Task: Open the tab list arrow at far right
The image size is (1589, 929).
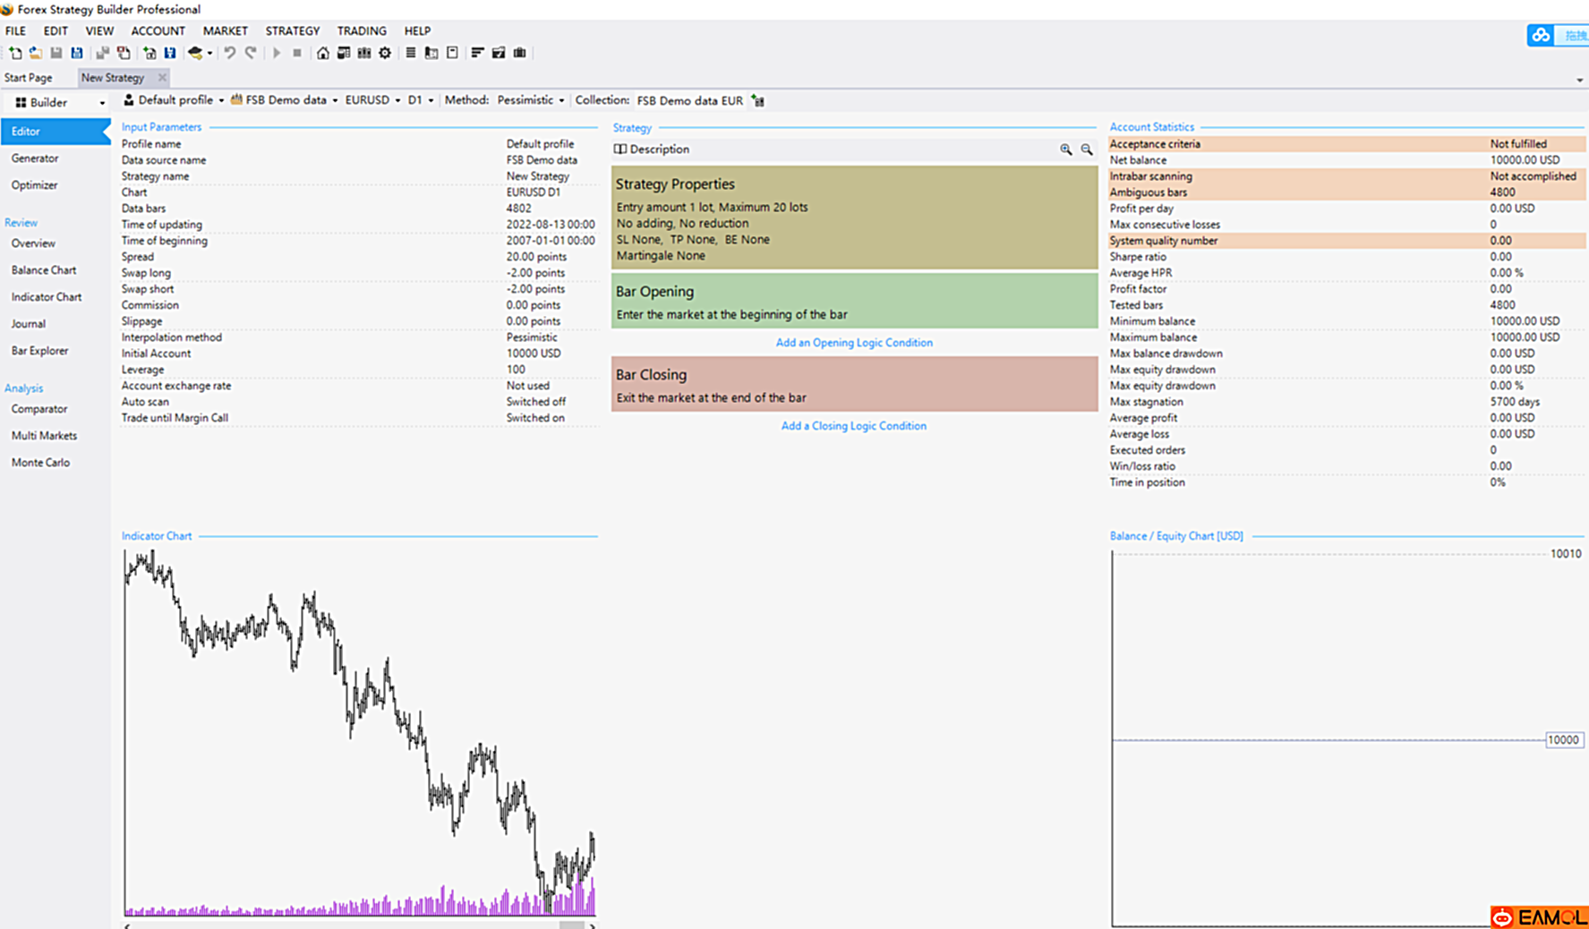Action: pos(1579,81)
